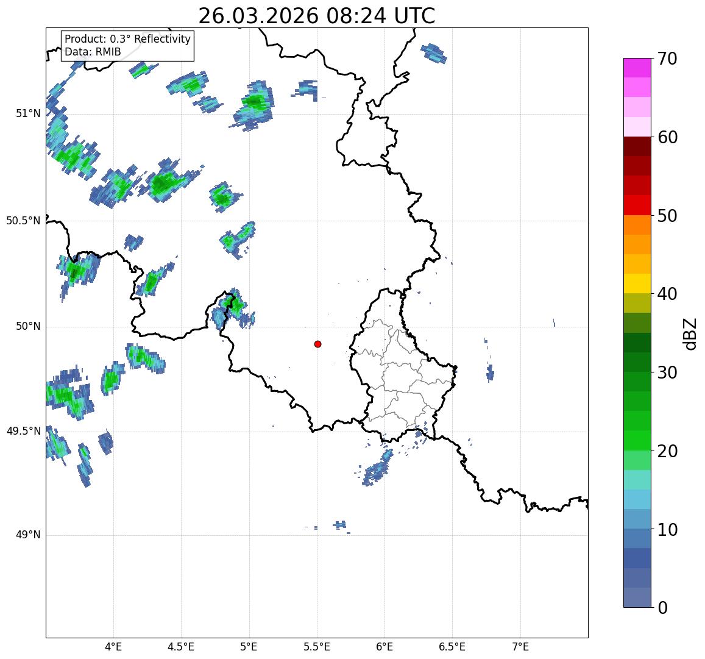Click the dBZ colorbar axis label
The height and width of the screenshot is (659, 705).
coord(690,333)
